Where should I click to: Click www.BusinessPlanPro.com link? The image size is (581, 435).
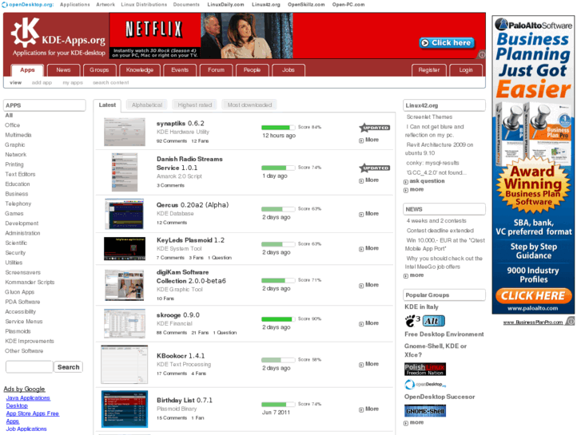[533, 322]
